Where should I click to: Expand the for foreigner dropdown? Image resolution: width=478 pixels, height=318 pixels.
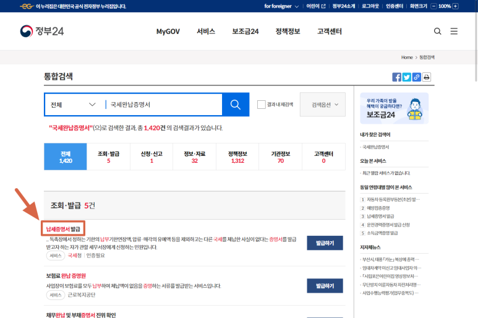(281, 6)
